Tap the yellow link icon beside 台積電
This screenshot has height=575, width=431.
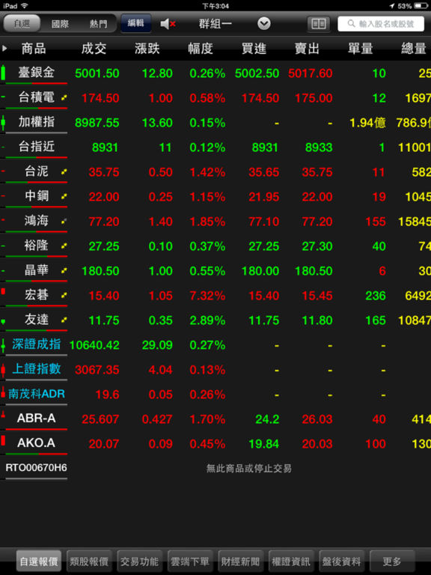(64, 97)
